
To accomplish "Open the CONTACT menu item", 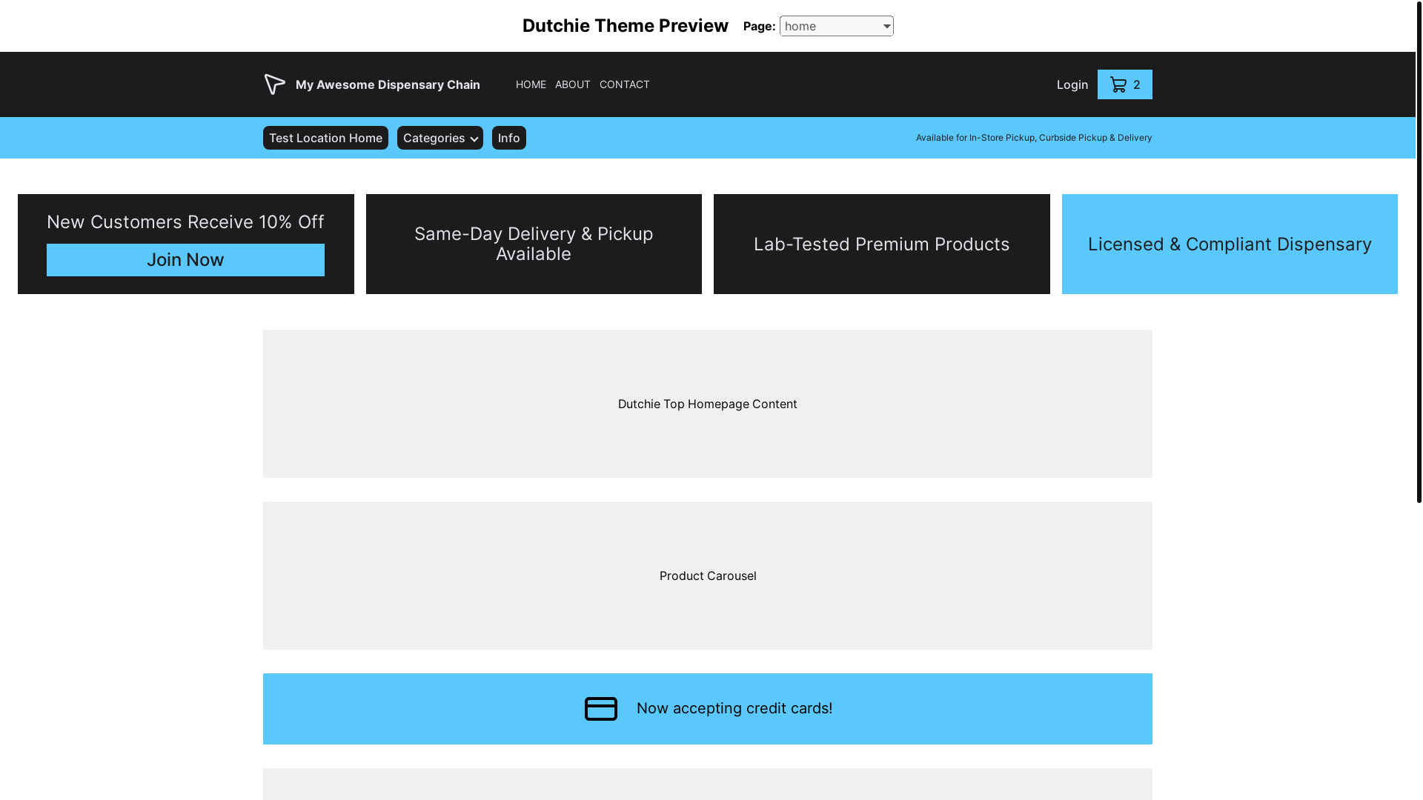I will 624,84.
